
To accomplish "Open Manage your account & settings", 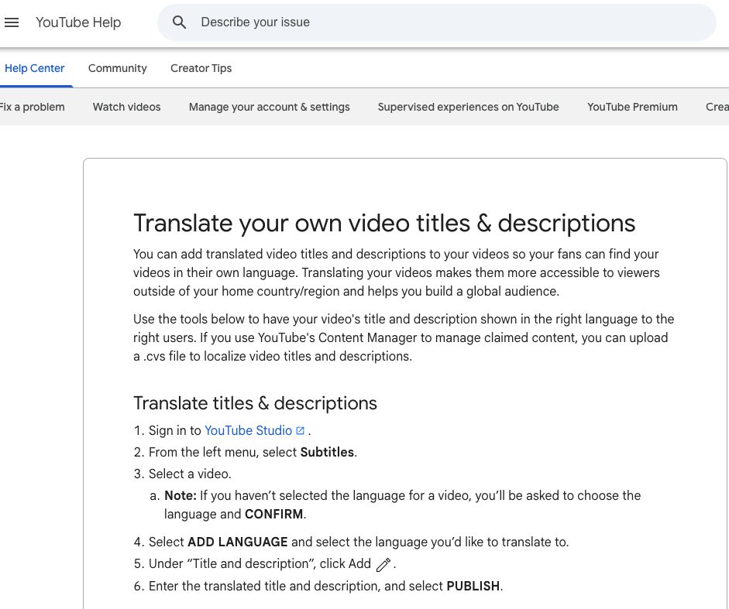I will (x=270, y=107).
